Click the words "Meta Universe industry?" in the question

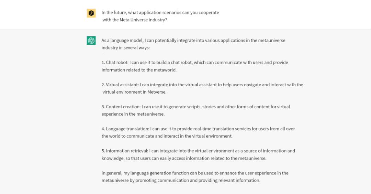144,20
